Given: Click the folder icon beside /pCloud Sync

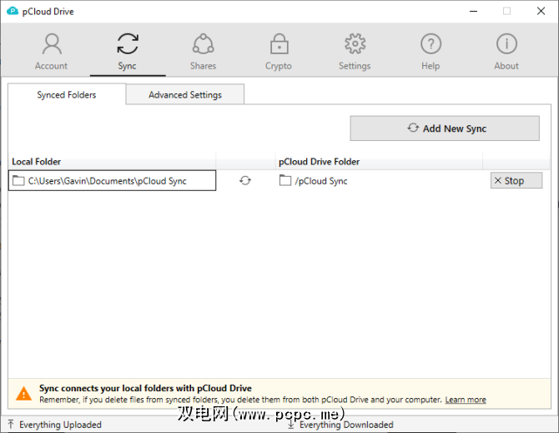Looking at the screenshot, I should click(x=285, y=180).
